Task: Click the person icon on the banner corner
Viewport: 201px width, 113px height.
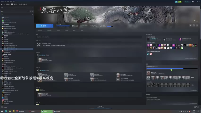Action: click(197, 21)
